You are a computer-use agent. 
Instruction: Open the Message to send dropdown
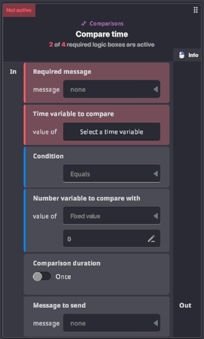[x=112, y=323]
